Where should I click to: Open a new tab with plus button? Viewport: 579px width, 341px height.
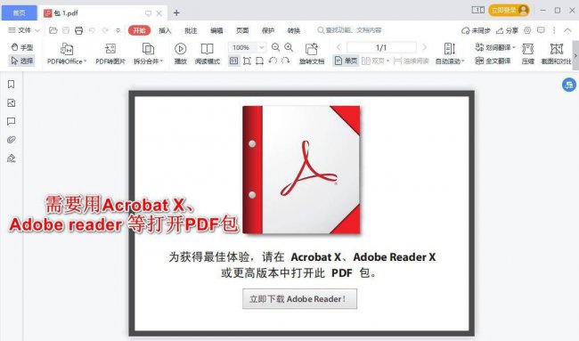[x=176, y=13]
